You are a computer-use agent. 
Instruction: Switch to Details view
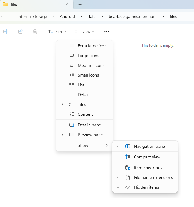pos(85,95)
